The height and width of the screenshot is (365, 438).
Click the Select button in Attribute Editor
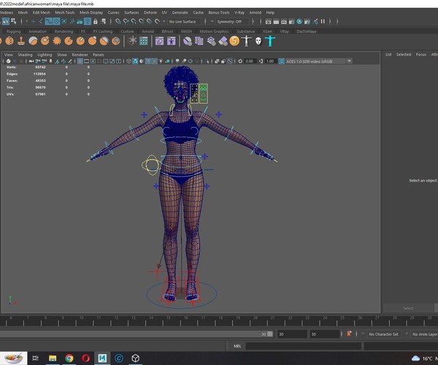408,308
